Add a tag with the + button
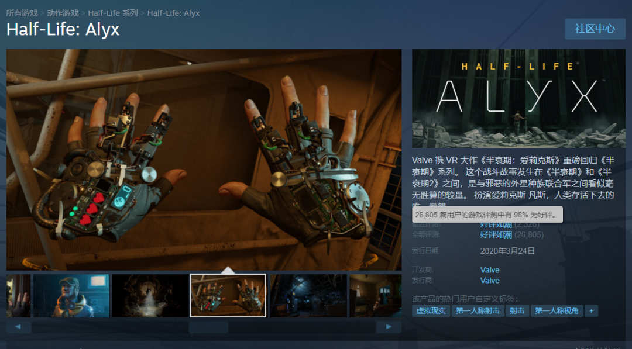Screen dimensions: 632x349 pos(591,311)
